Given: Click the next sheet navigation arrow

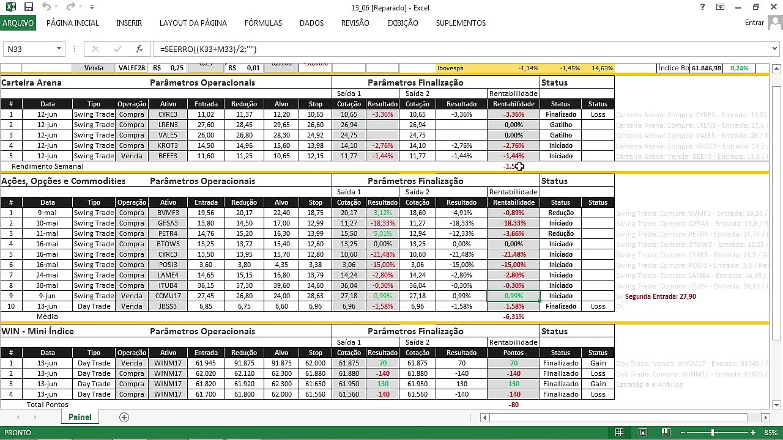Looking at the screenshot, I should 35,417.
